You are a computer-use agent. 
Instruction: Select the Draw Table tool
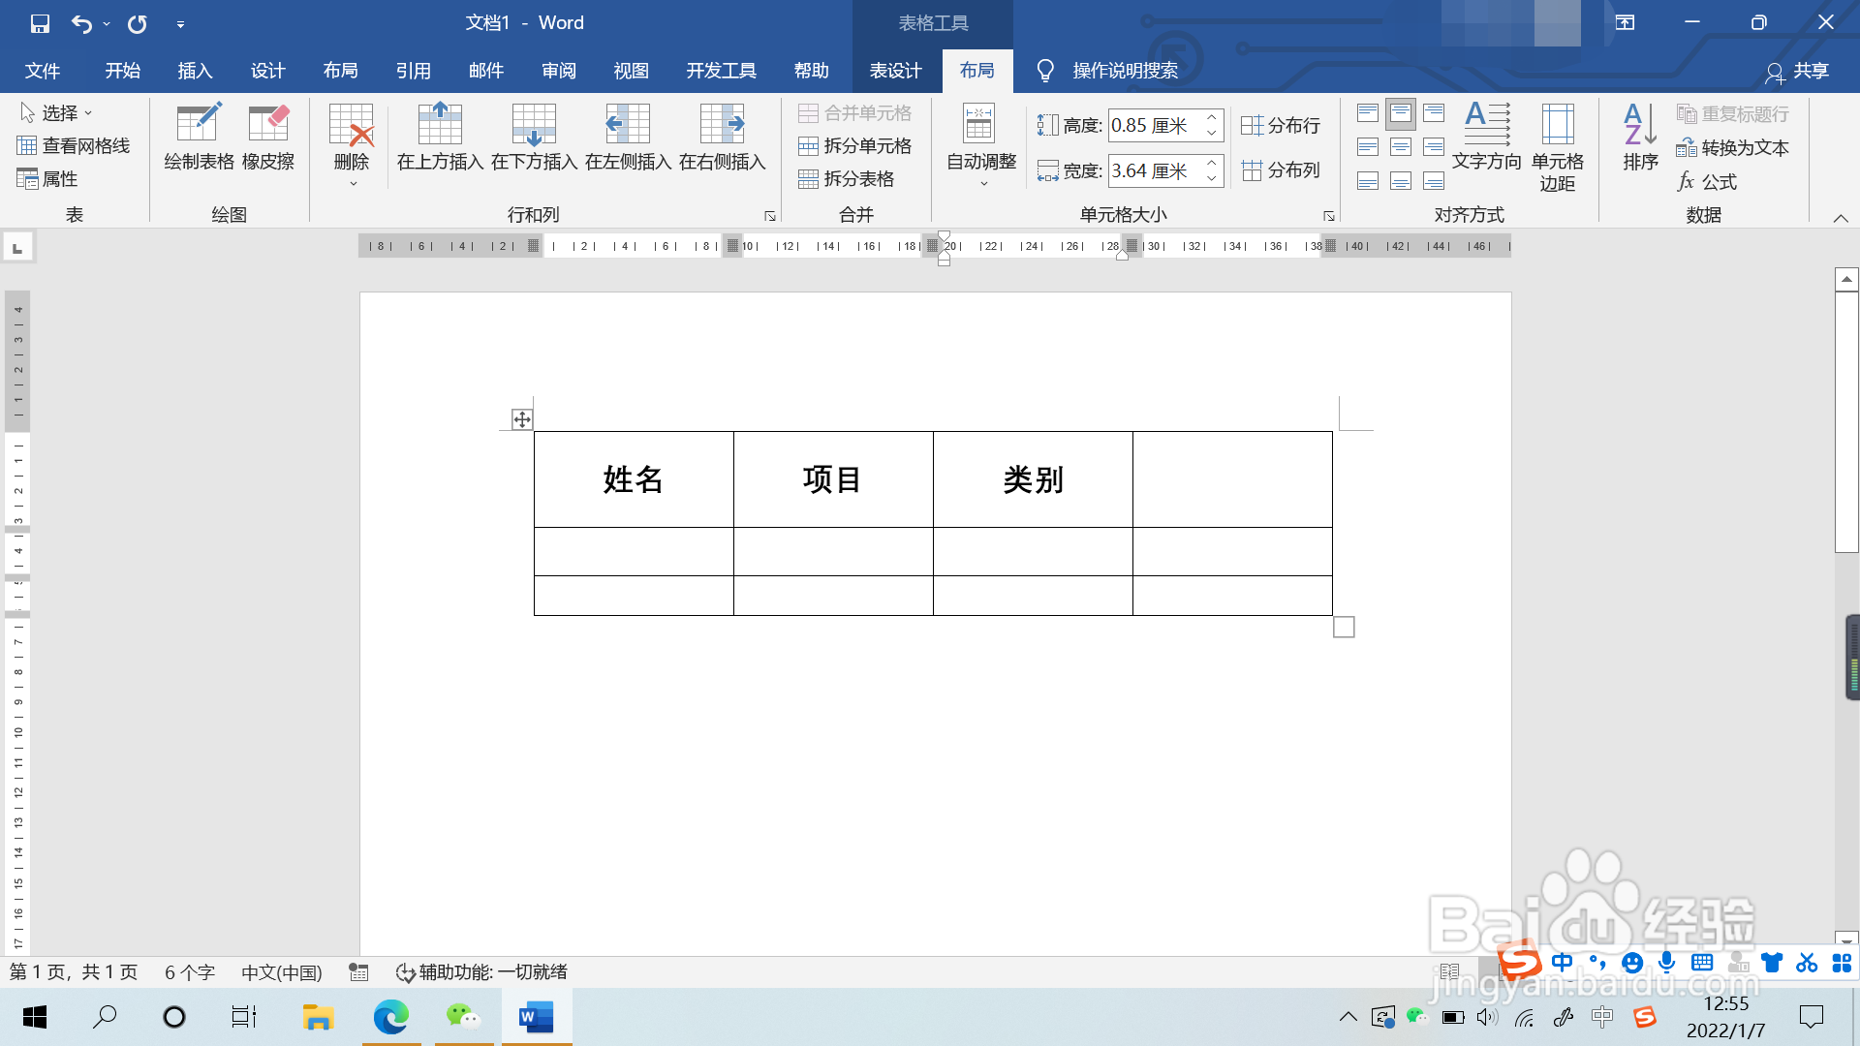click(x=198, y=140)
